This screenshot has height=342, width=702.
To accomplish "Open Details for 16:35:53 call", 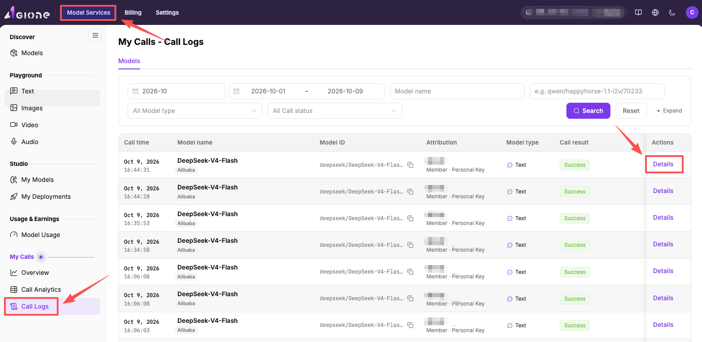I will pos(663,217).
